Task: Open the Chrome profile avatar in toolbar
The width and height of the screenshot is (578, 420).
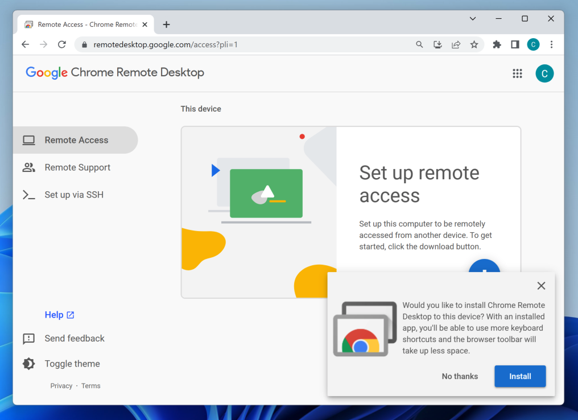Action: [x=533, y=44]
